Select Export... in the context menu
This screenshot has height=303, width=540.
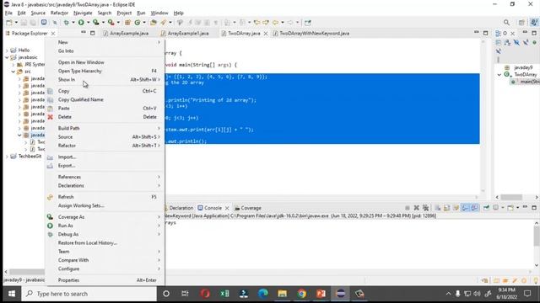[105, 166]
